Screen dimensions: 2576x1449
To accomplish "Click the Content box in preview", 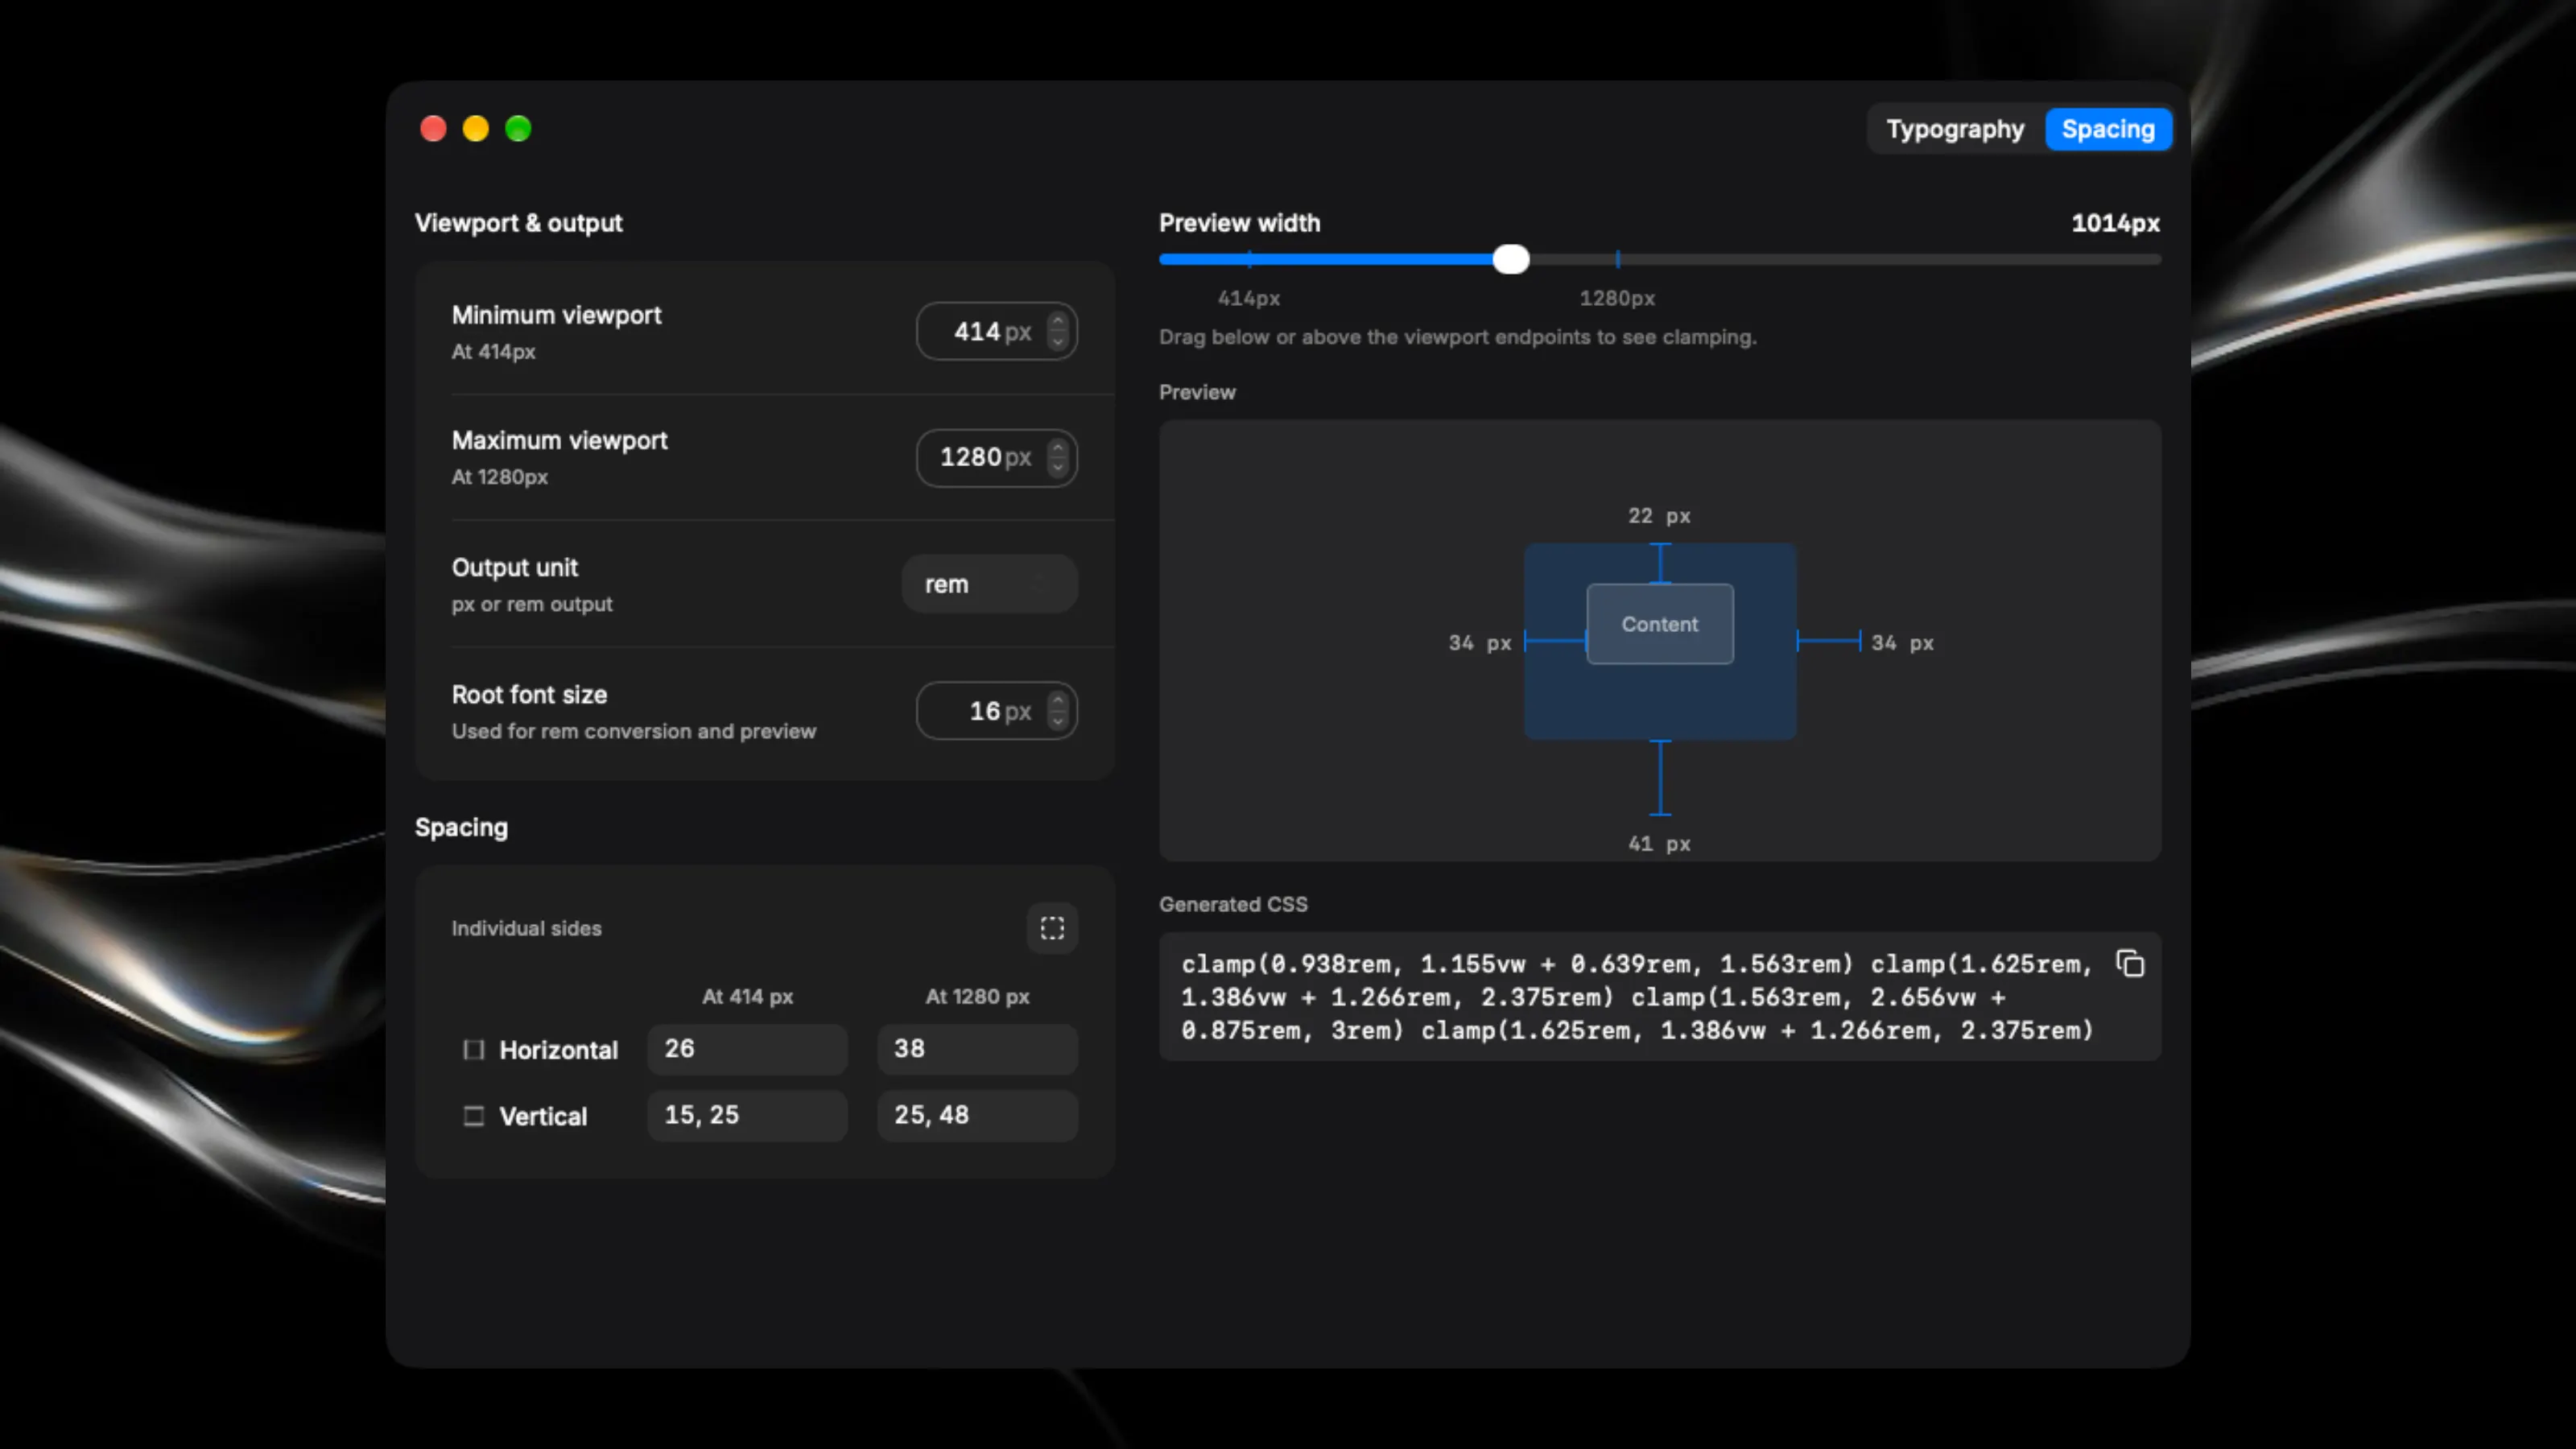I will pyautogui.click(x=1660, y=624).
